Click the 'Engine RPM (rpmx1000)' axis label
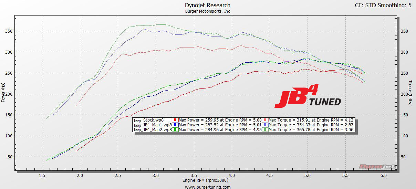The height and width of the screenshot is (189, 416). pyautogui.click(x=206, y=180)
